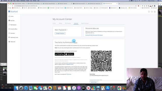Open Keynote from the Dock
Viewport: 162px width, 91px height.
pyautogui.click(x=98, y=88)
